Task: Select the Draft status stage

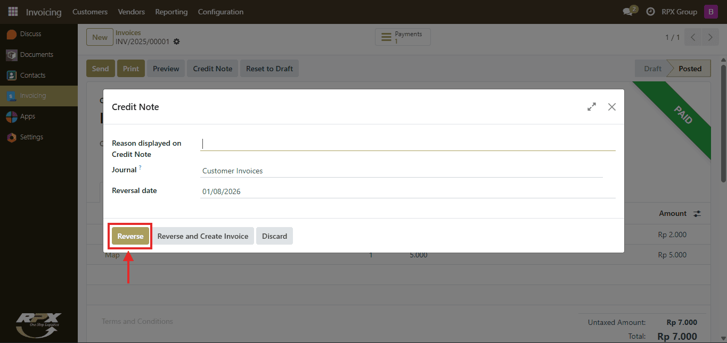Action: (651, 69)
